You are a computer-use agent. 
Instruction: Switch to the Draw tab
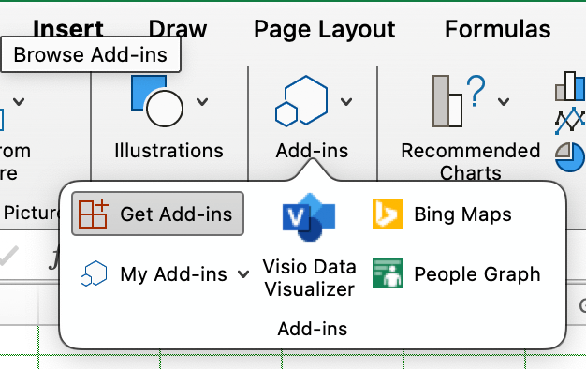[x=178, y=29]
